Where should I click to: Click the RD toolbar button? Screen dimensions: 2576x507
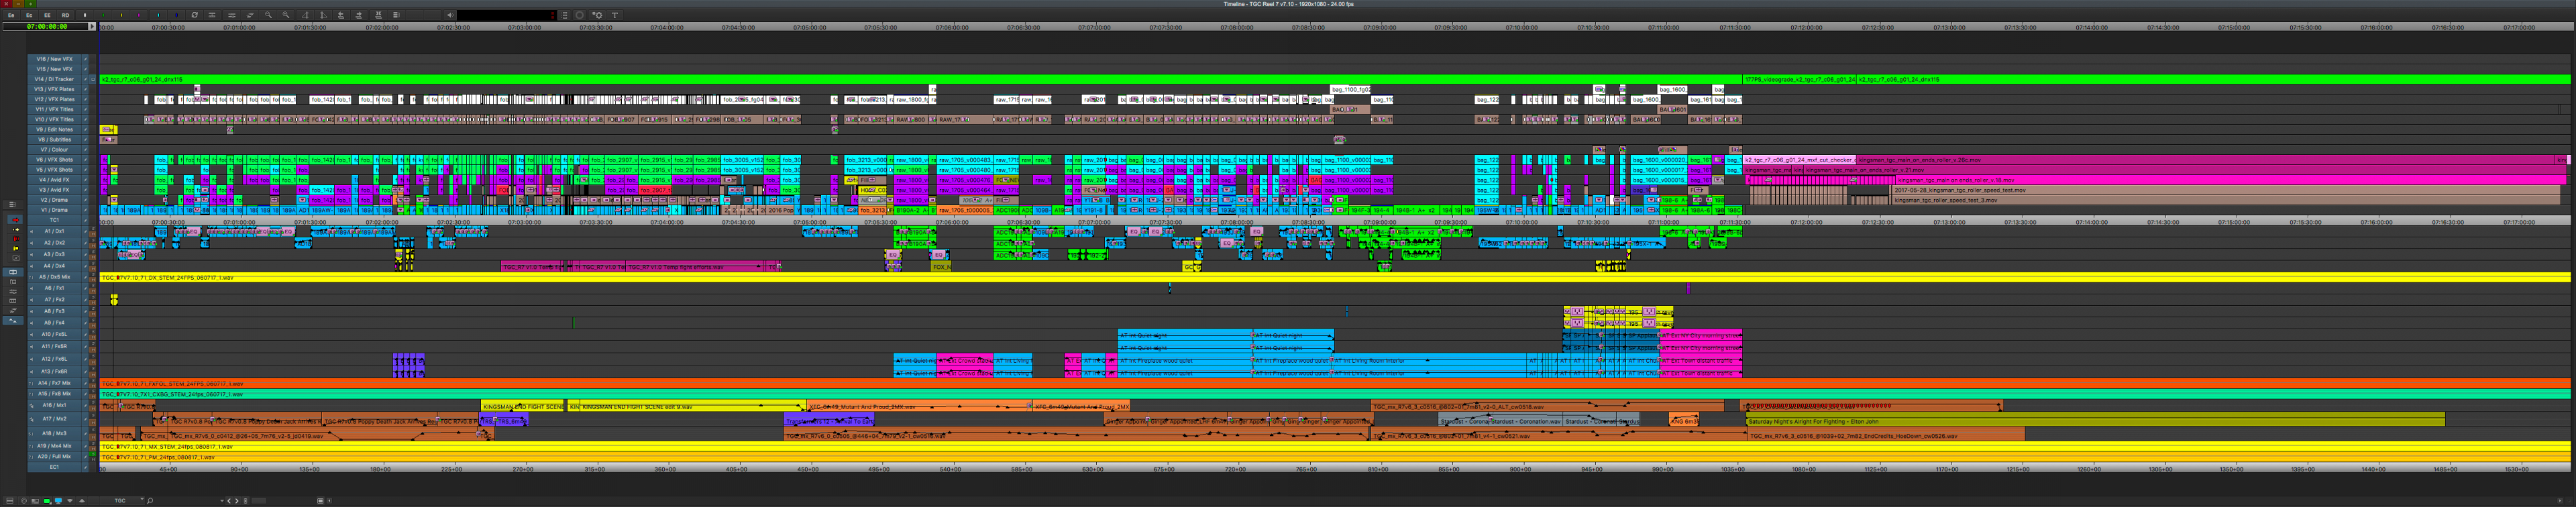tap(65, 16)
